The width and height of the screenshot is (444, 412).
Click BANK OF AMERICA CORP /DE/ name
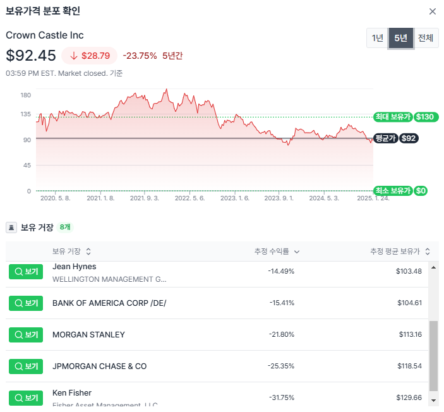click(x=109, y=303)
